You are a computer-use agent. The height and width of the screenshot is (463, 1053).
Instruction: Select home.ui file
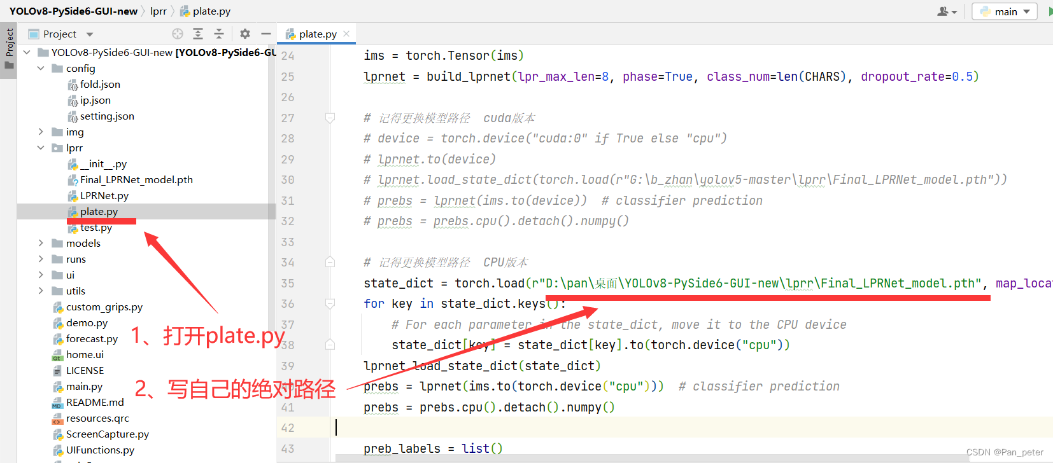85,354
